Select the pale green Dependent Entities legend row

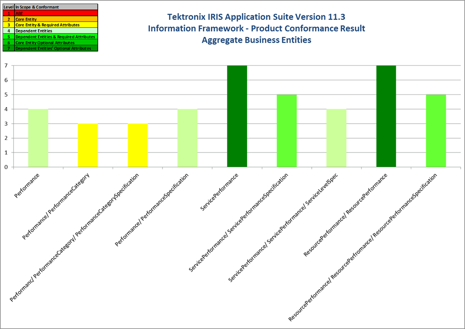(x=50, y=31)
